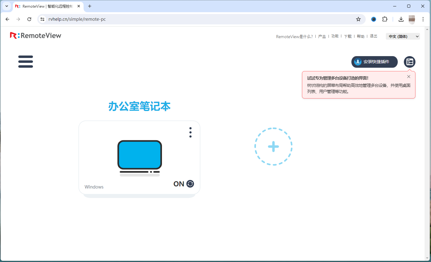
Task: Click the blue extension icon in the toolbar
Action: pos(374,19)
